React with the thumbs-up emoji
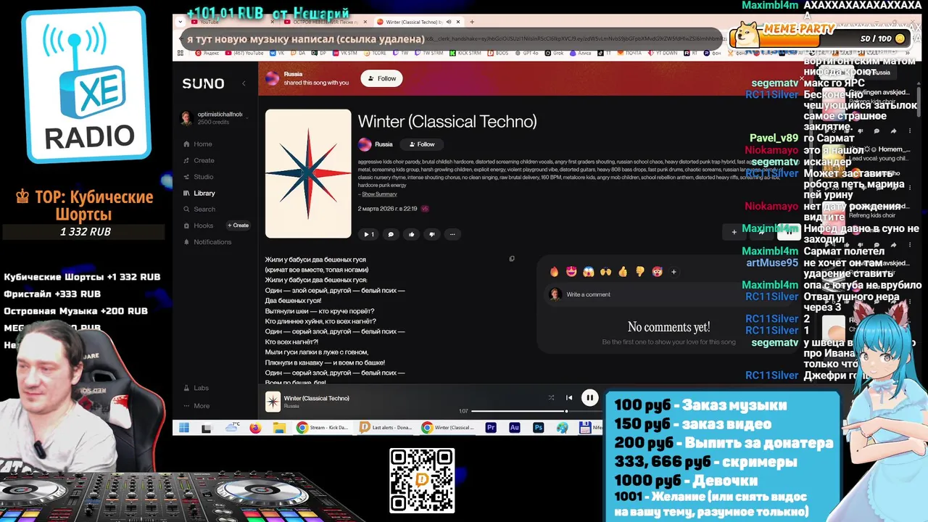 (x=623, y=272)
